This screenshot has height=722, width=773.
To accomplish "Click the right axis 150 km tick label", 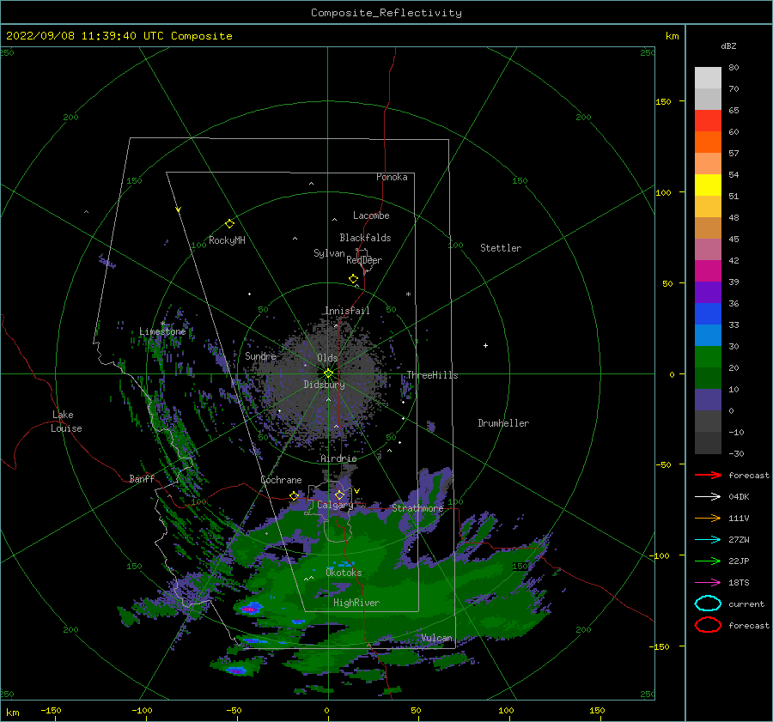I will click(x=664, y=101).
